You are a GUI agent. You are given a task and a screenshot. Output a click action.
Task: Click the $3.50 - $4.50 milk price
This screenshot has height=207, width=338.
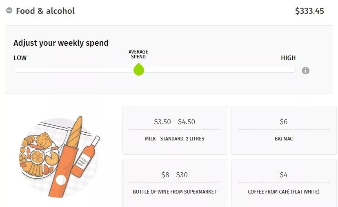pos(175,121)
